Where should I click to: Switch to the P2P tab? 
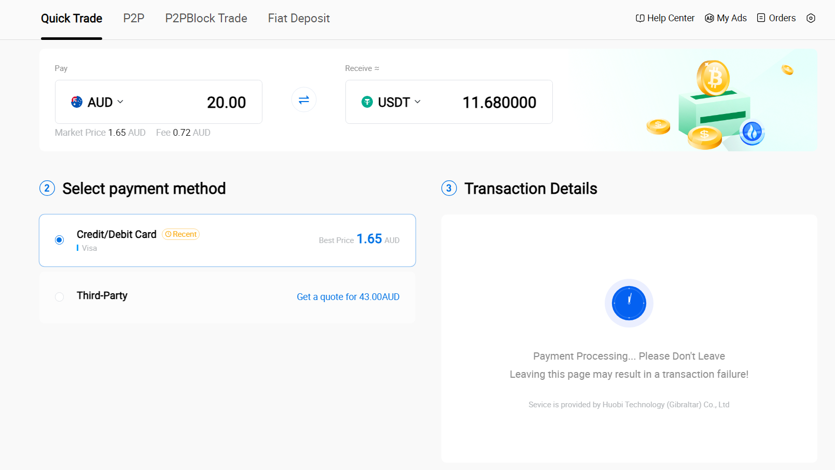[x=134, y=19]
